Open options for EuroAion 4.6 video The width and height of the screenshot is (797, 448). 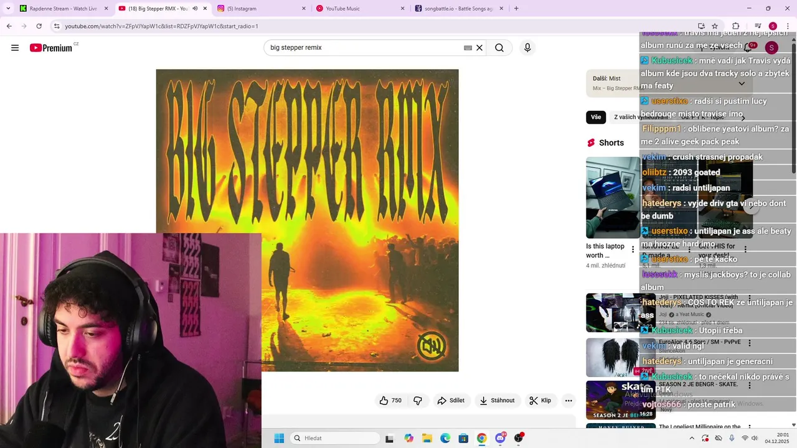750,343
